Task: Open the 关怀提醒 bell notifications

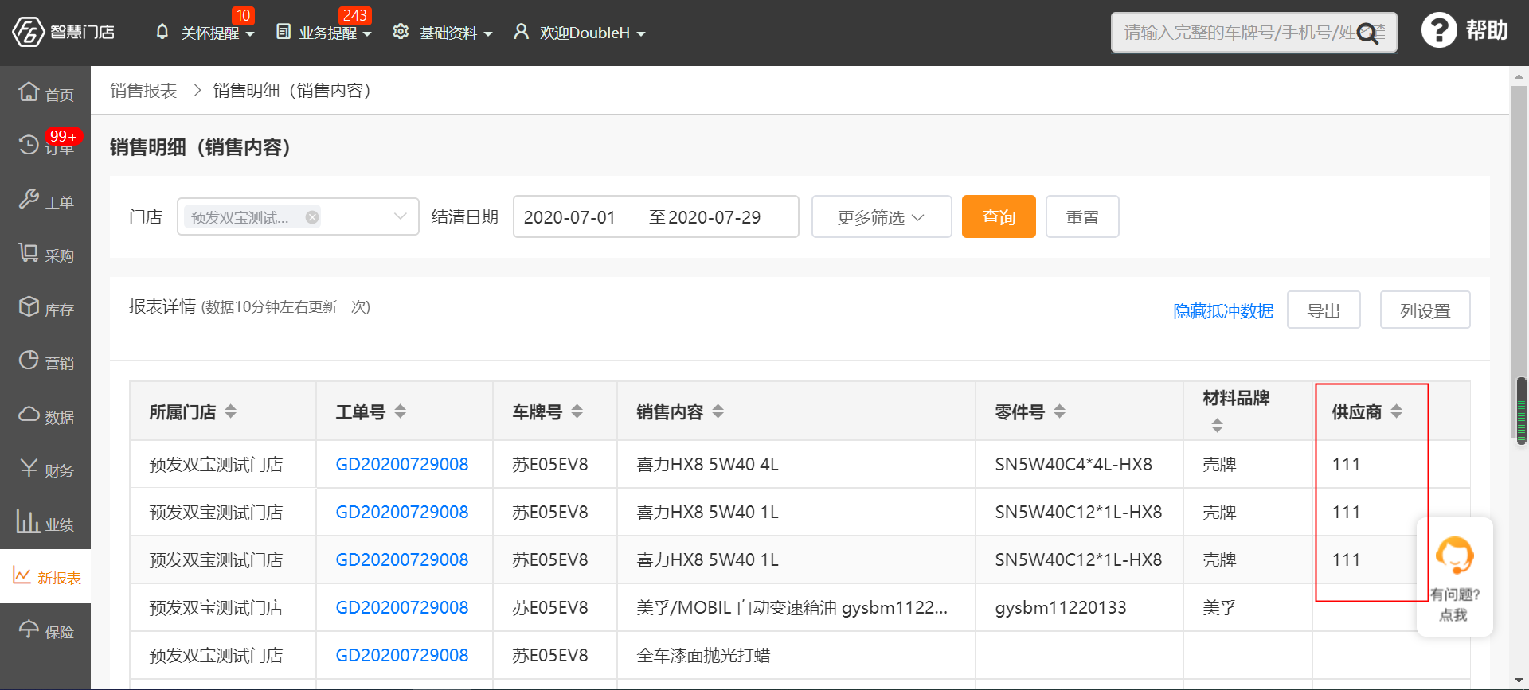Action: tap(162, 32)
